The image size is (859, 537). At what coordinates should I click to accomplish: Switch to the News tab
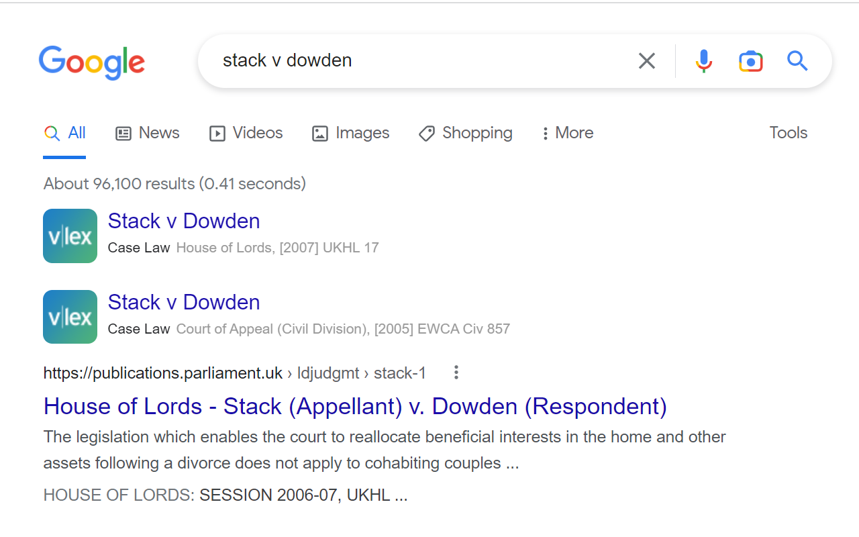[x=148, y=133]
